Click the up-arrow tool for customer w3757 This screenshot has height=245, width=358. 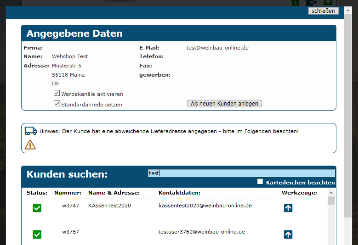pyautogui.click(x=288, y=234)
